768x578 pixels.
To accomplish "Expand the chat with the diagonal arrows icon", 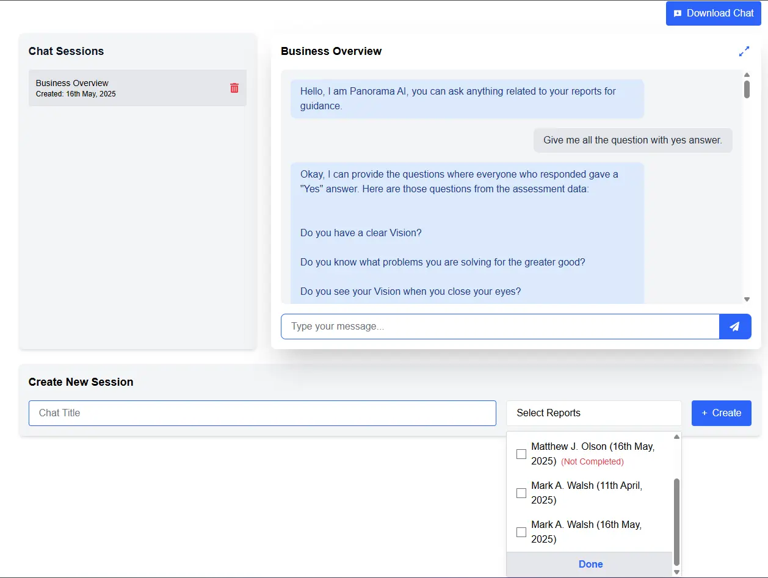I will tap(744, 51).
